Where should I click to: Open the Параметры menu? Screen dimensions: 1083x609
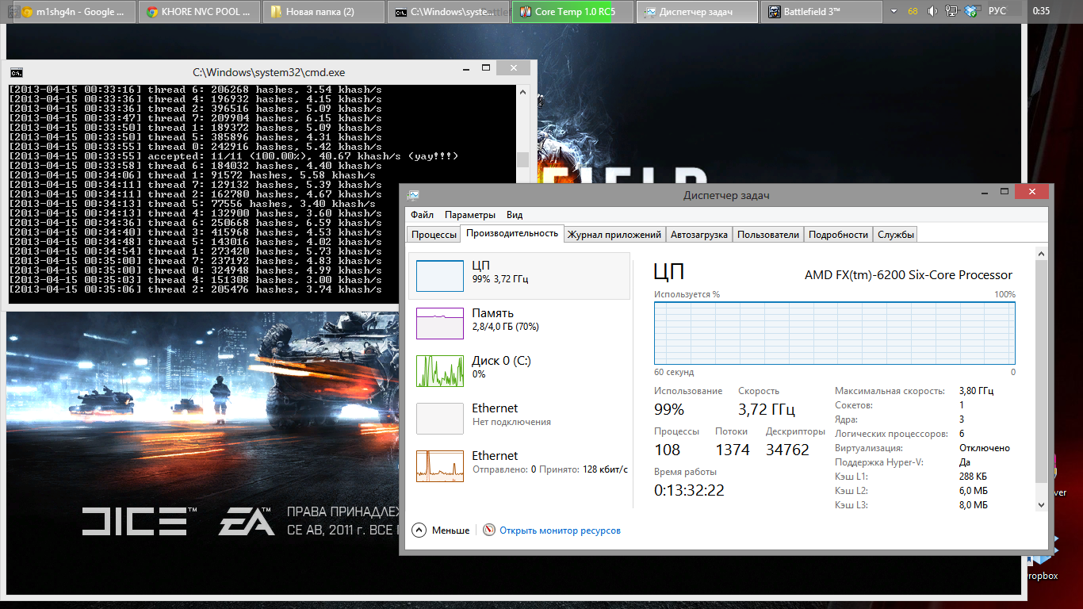[470, 215]
